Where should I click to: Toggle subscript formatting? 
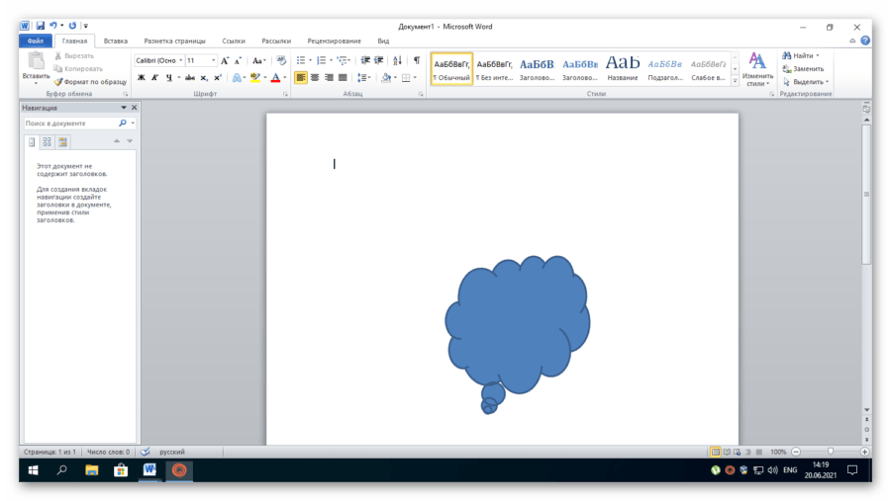[x=204, y=77]
